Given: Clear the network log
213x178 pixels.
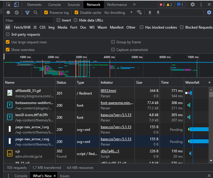Looking at the screenshot, I should pyautogui.click(x=17, y=13).
